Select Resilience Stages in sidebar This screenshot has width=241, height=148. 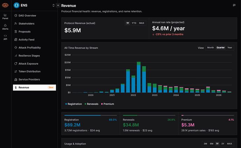[35, 56]
